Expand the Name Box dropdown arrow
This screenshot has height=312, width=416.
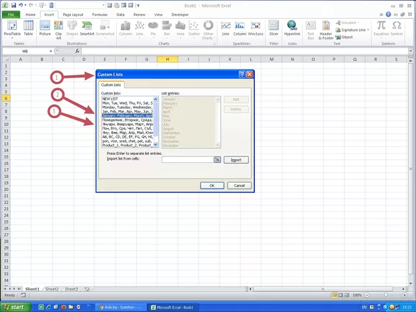pyautogui.click(x=50, y=51)
